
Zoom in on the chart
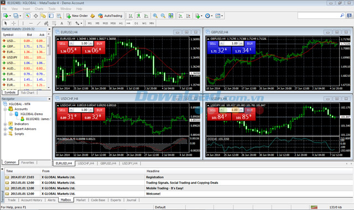(x=155, y=16)
